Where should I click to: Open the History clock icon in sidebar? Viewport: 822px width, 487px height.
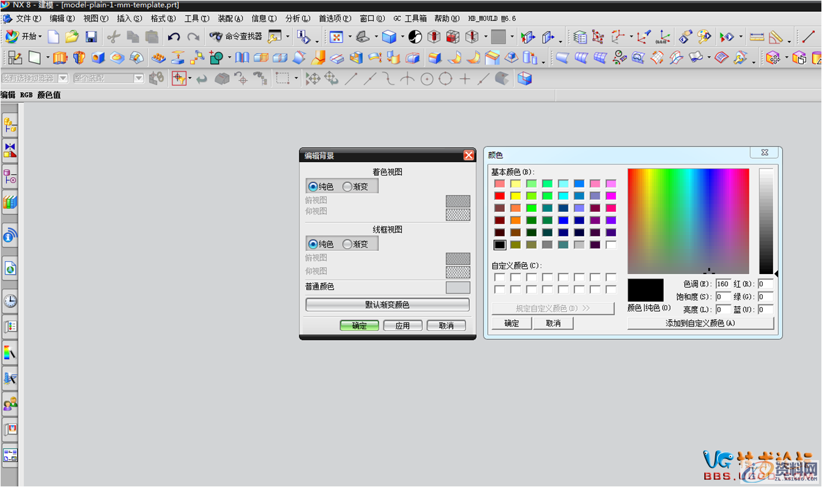[x=10, y=301]
